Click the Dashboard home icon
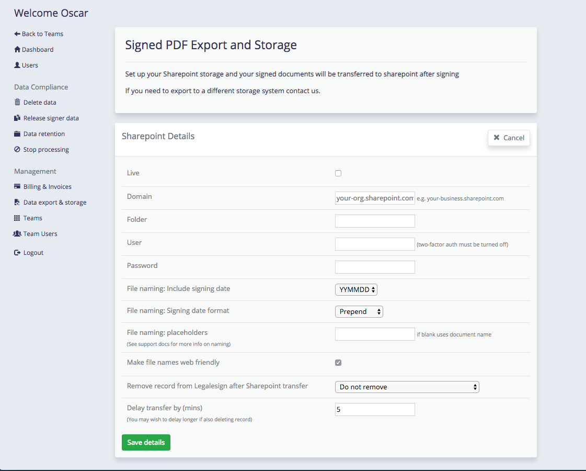This screenshot has width=586, height=471. pyautogui.click(x=17, y=49)
